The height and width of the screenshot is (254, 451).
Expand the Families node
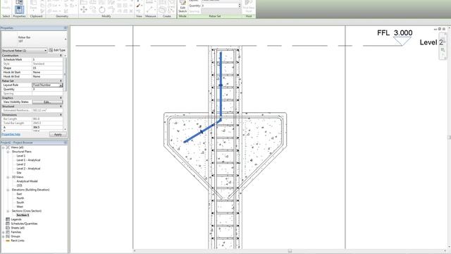4,232
